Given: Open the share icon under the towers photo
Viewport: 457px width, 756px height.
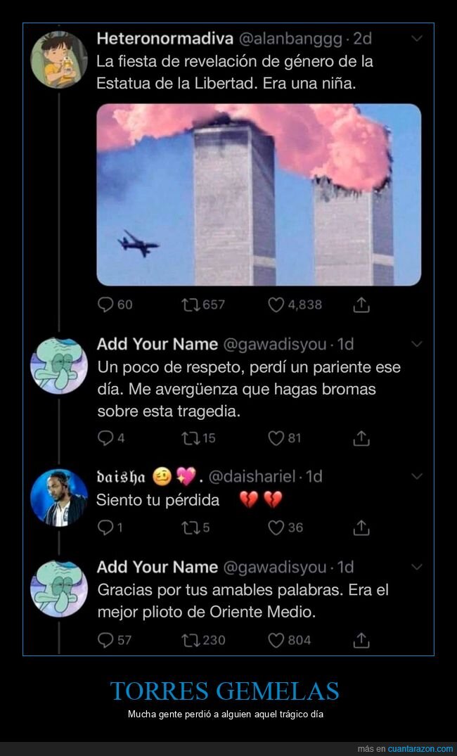Looking at the screenshot, I should coord(362,305).
